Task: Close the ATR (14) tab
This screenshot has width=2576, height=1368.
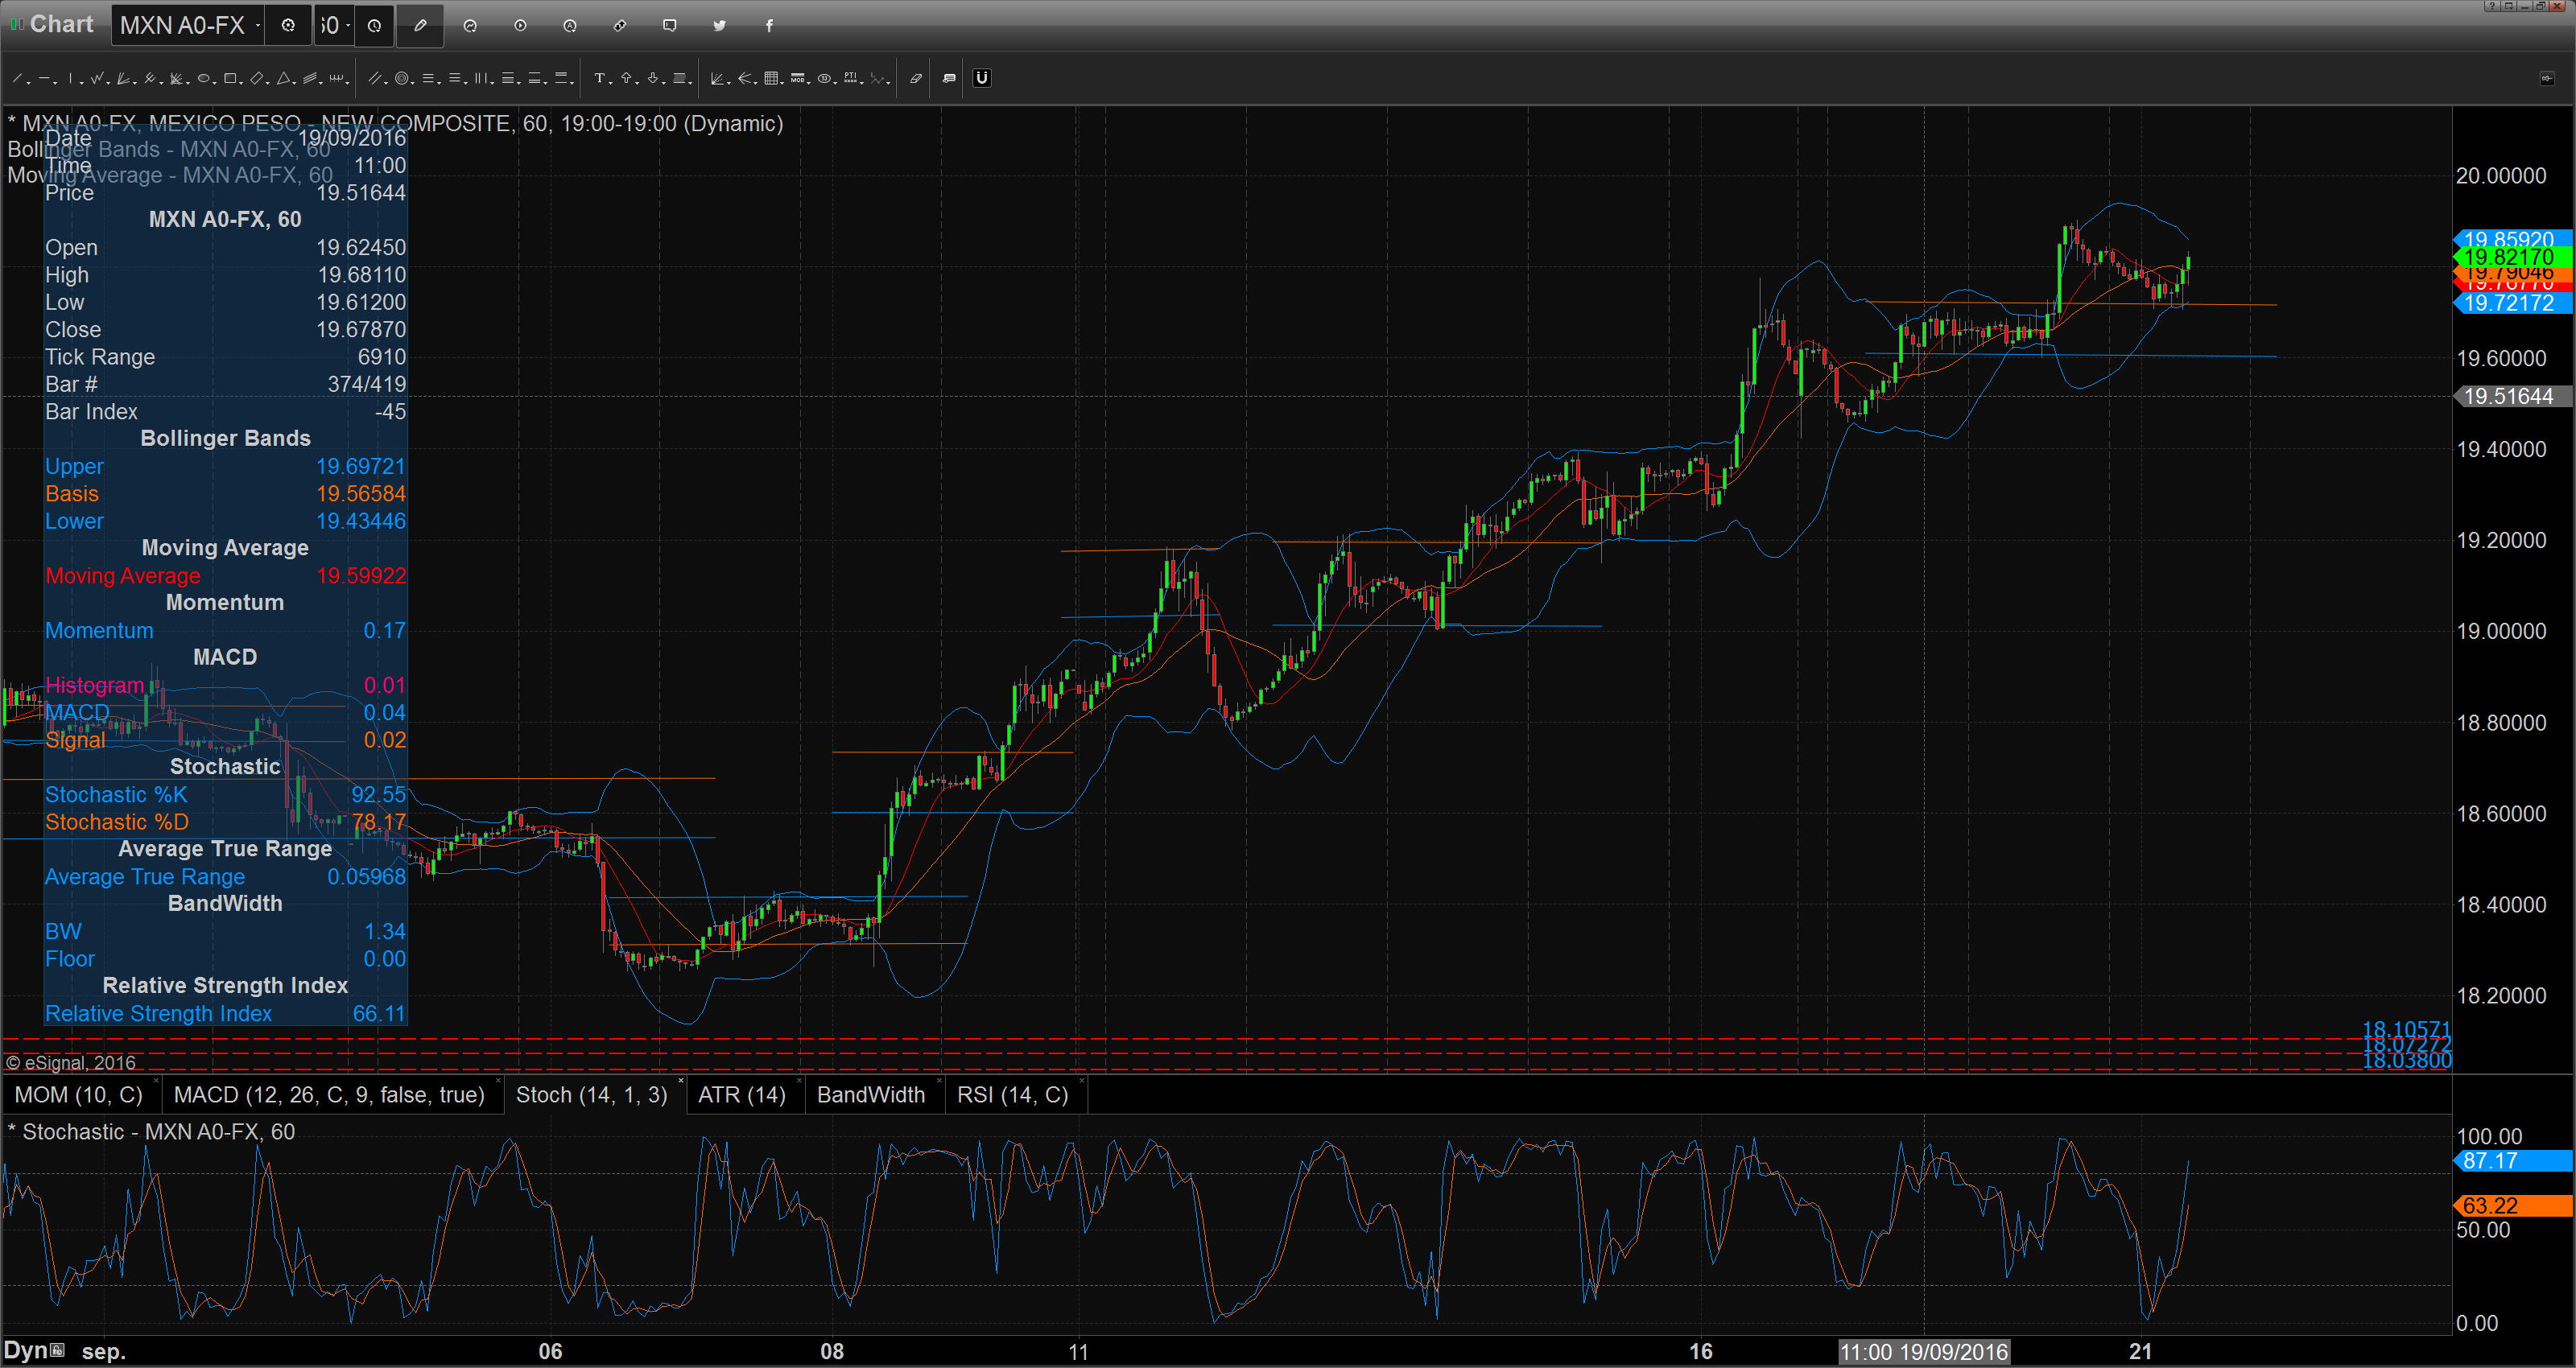Action: pos(799,1081)
